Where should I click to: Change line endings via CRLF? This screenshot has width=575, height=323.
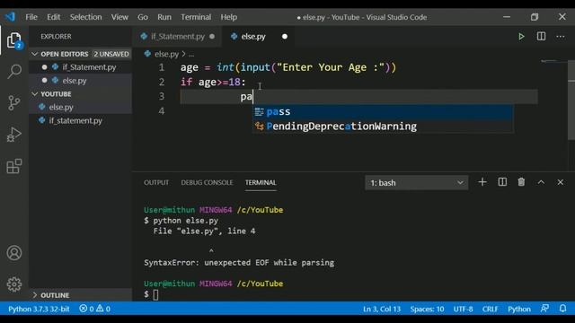point(490,309)
